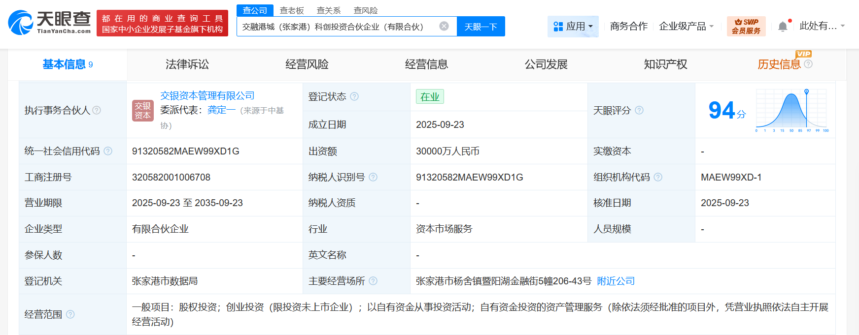Click the score distribution chart marker
This screenshot has height=335, width=859.
(806, 92)
